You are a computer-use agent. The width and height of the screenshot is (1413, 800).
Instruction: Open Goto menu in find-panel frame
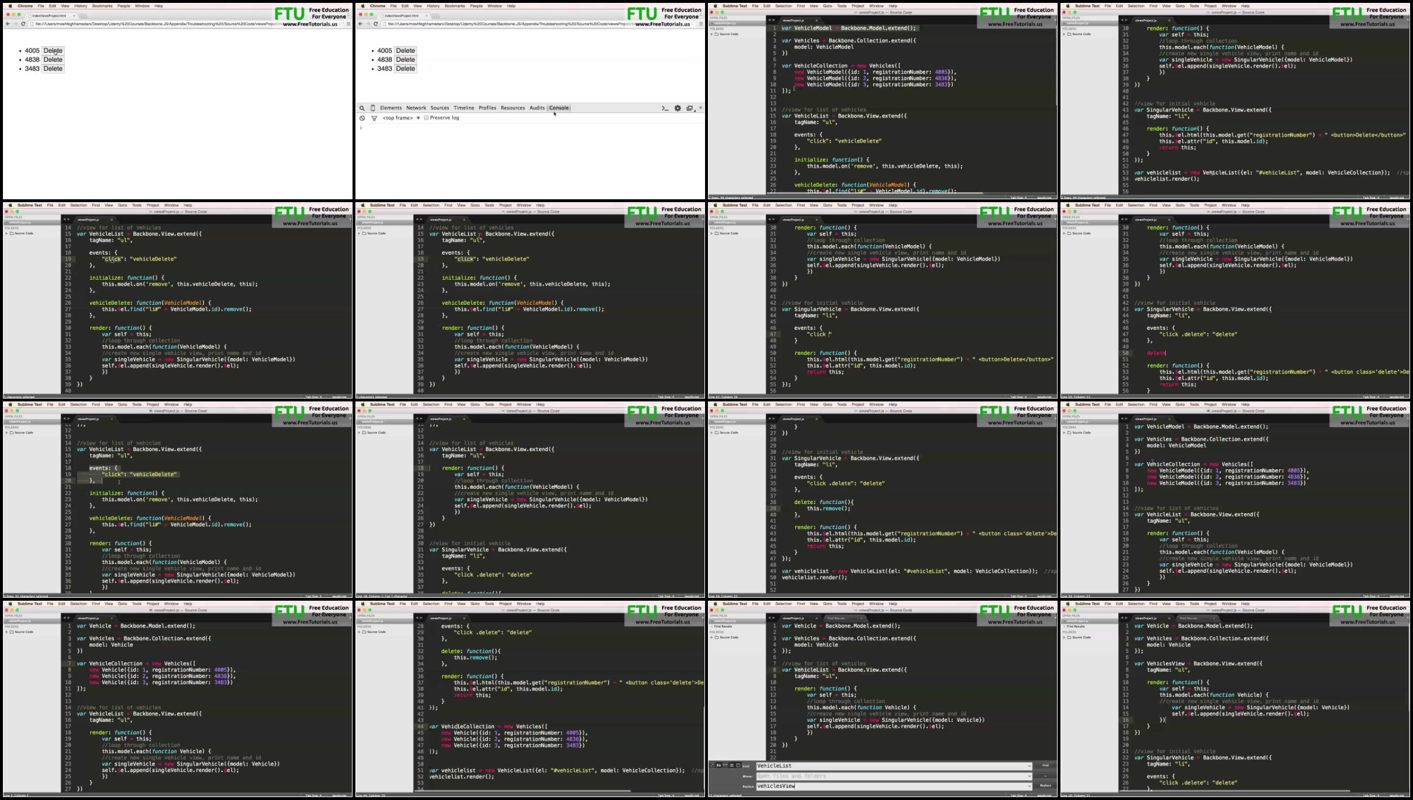pos(827,604)
